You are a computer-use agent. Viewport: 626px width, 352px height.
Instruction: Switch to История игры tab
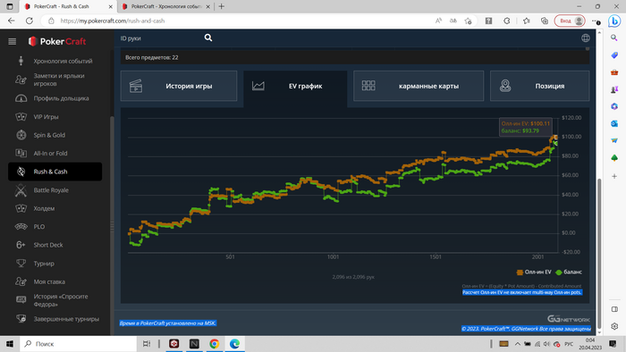click(179, 86)
